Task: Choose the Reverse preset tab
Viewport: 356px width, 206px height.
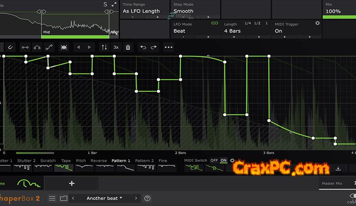Action: click(98, 161)
